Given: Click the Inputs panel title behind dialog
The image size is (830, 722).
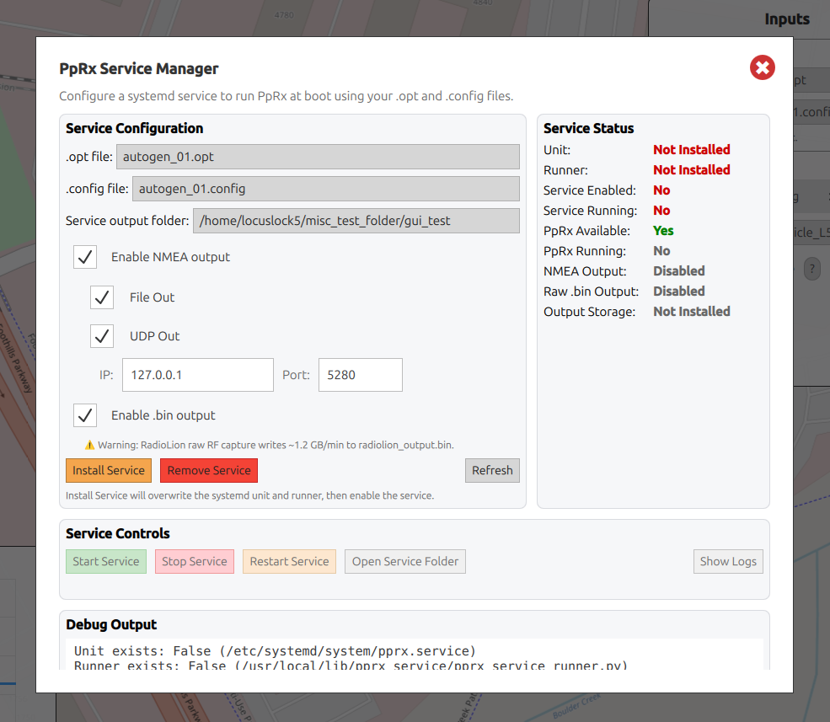Looking at the screenshot, I should [x=786, y=19].
